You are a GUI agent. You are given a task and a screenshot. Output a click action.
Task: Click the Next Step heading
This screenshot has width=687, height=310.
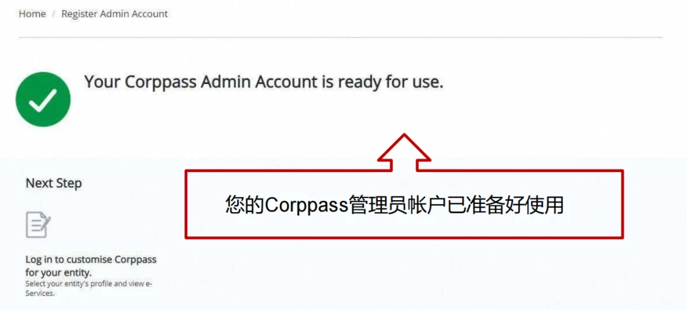point(53,183)
